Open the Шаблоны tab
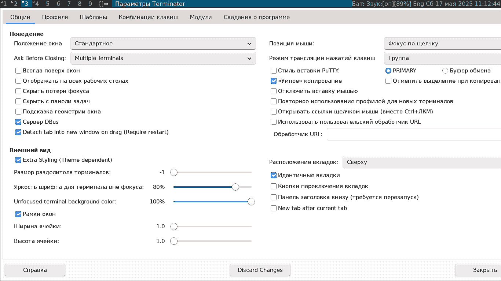 tap(94, 17)
